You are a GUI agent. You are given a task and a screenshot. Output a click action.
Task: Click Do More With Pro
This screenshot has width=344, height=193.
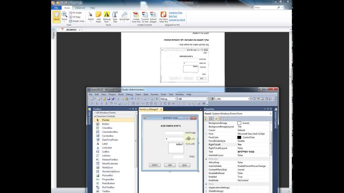click(163, 17)
